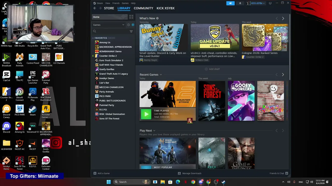Open the Steam notifications bell
The width and height of the screenshot is (332, 186).
coord(240,3)
